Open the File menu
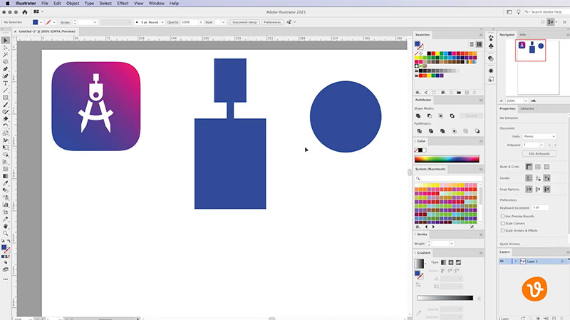The width and height of the screenshot is (570, 320). pos(45,4)
